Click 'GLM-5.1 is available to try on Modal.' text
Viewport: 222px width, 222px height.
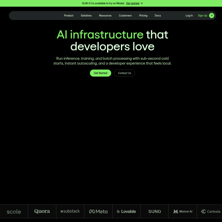point(103,3)
